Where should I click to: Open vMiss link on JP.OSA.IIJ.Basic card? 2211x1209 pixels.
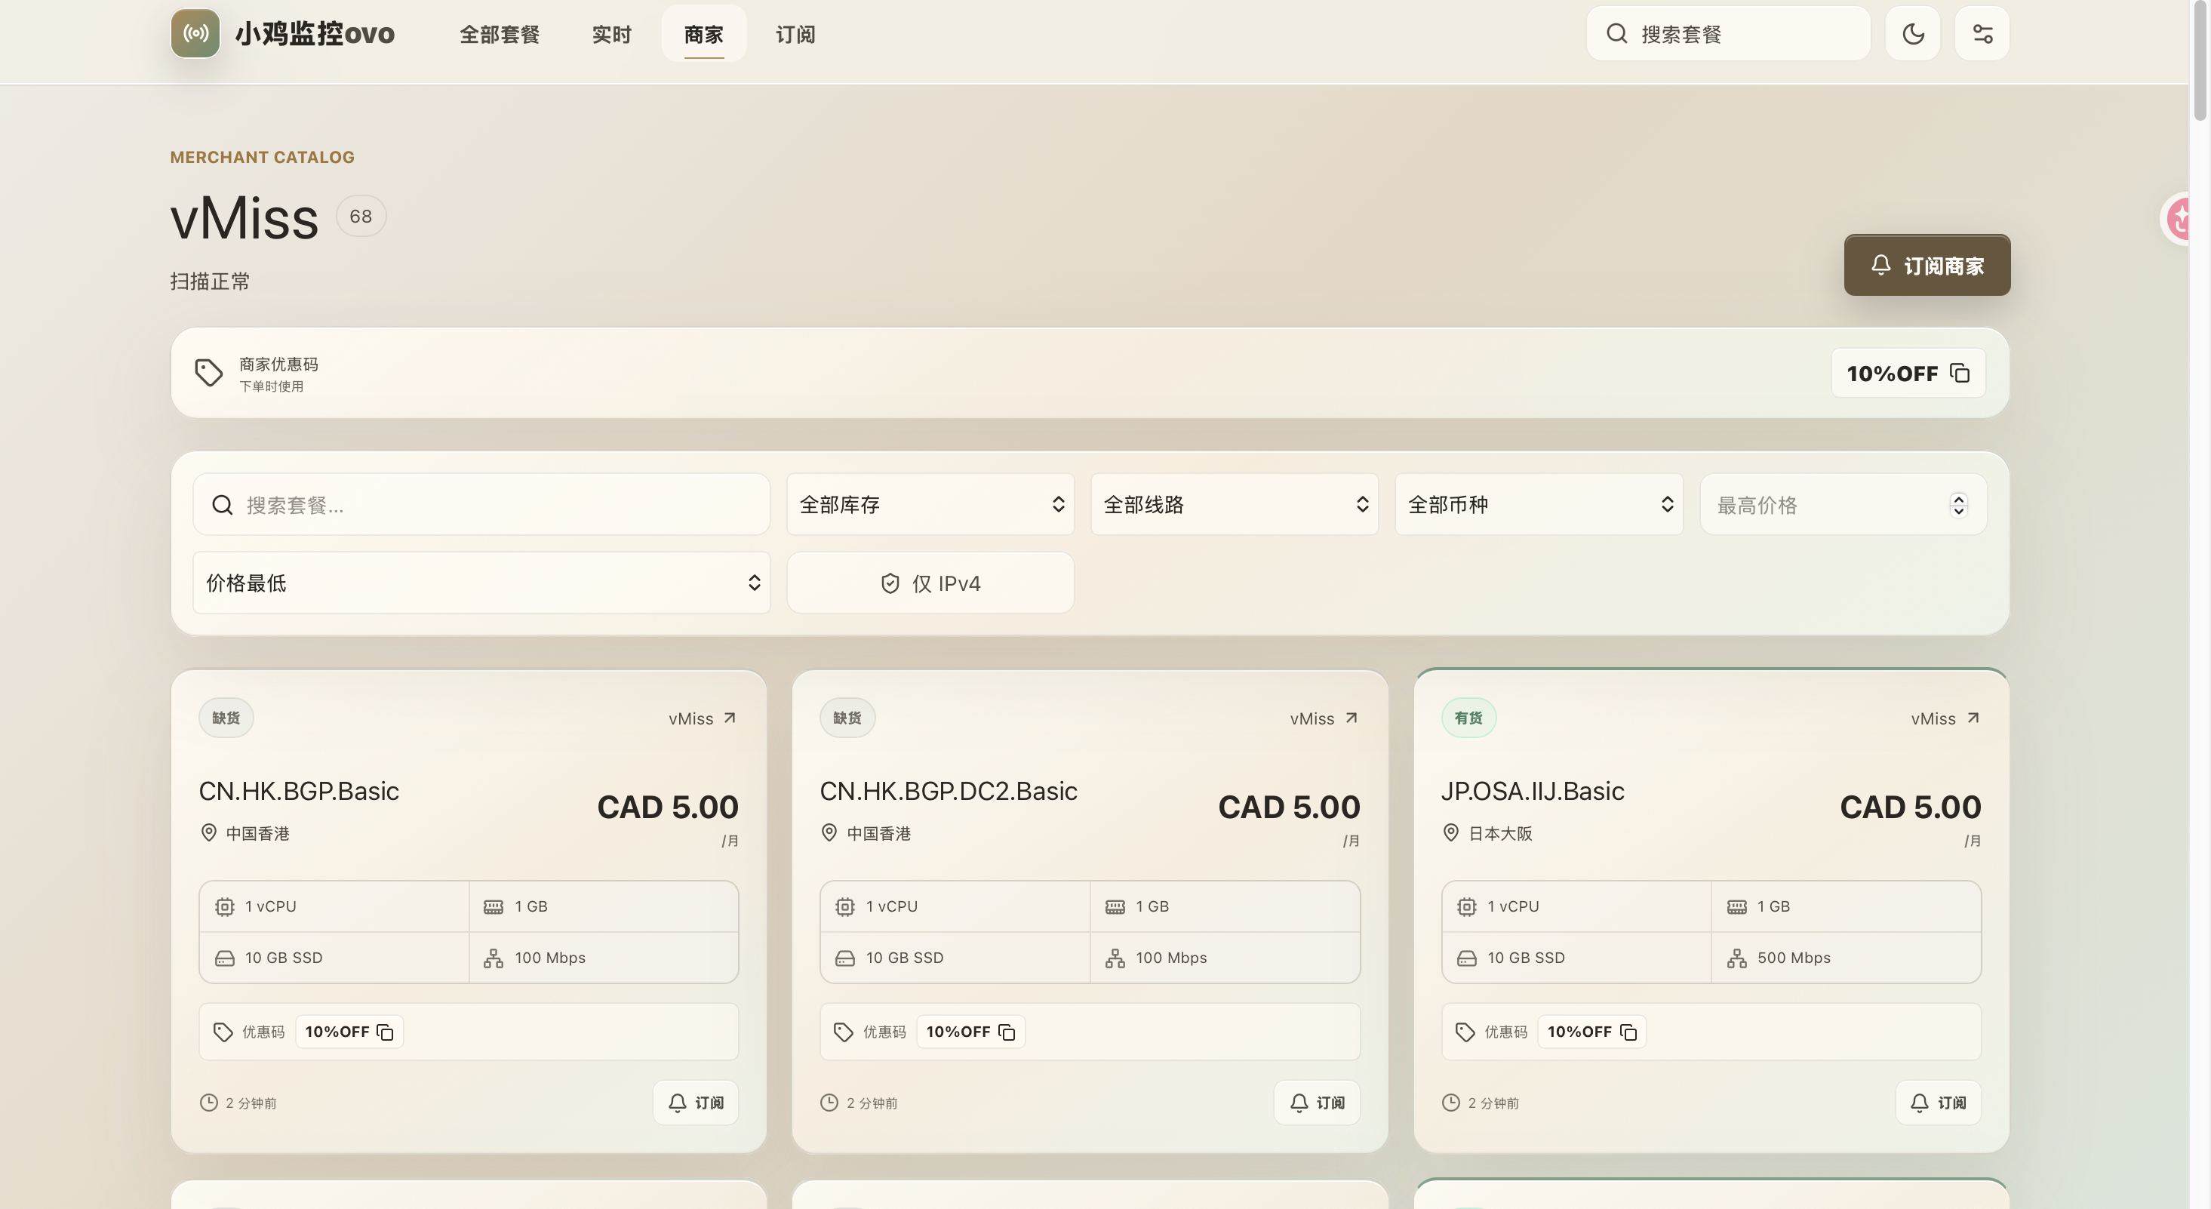(1945, 718)
